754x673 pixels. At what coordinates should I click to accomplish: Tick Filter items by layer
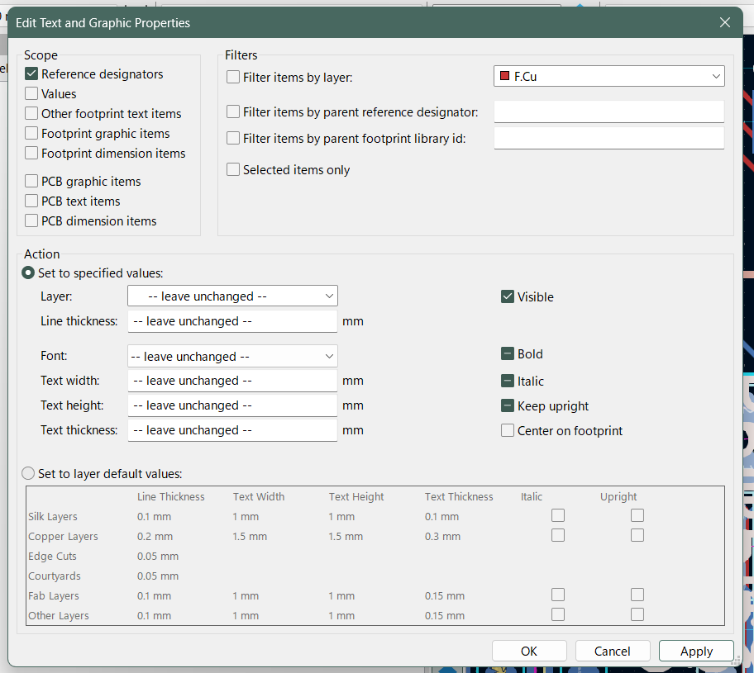pos(233,78)
